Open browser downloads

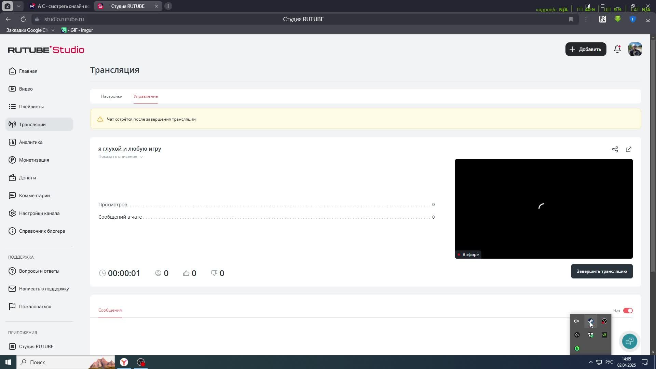pos(648,19)
